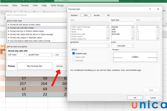This screenshot has height=111, width=167.
Task: Switch to the Border tab
Action: pyautogui.click(x=97, y=15)
